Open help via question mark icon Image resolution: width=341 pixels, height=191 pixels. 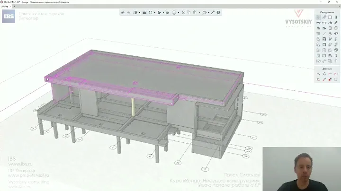[x=218, y=13]
